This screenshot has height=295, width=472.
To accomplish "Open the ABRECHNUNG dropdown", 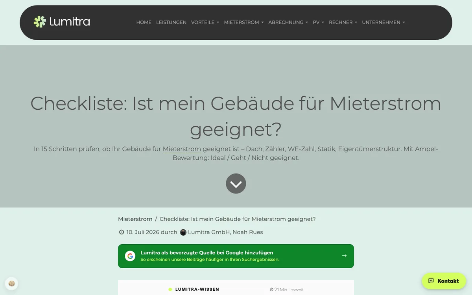I will tap(288, 22).
